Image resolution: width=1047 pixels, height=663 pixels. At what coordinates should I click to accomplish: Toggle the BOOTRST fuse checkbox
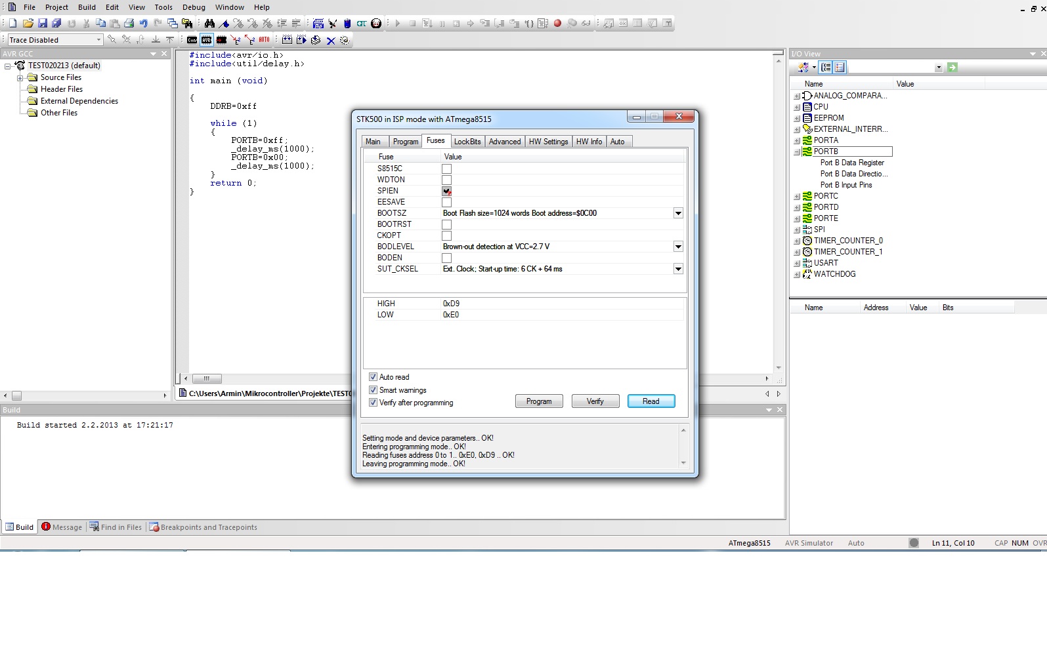447,224
